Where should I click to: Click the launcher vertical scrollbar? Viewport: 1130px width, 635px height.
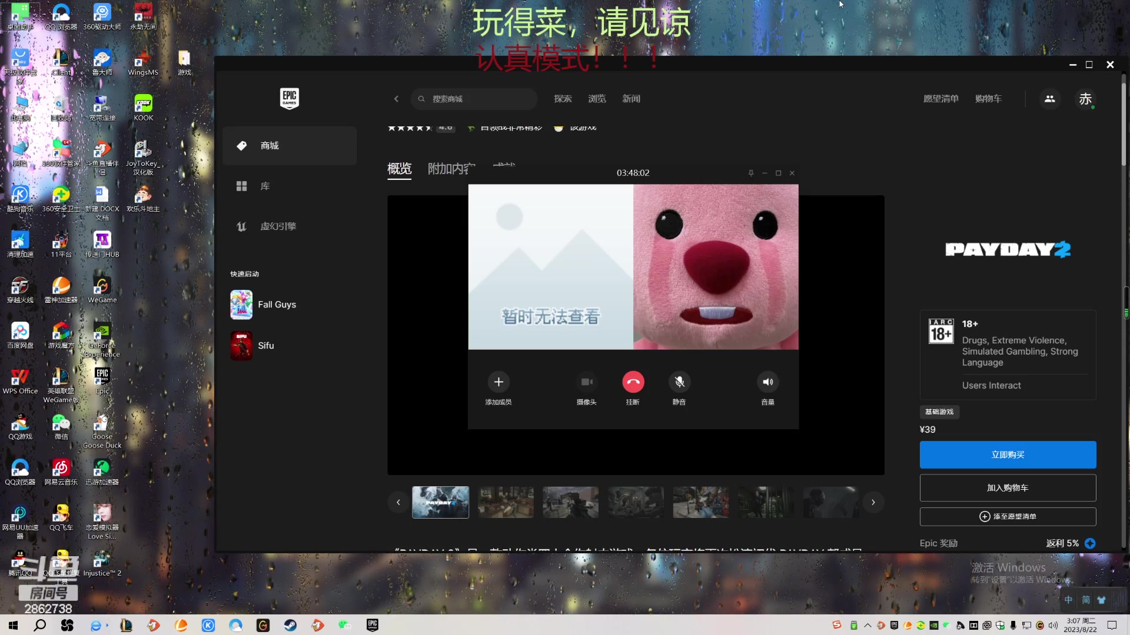click(1124, 125)
